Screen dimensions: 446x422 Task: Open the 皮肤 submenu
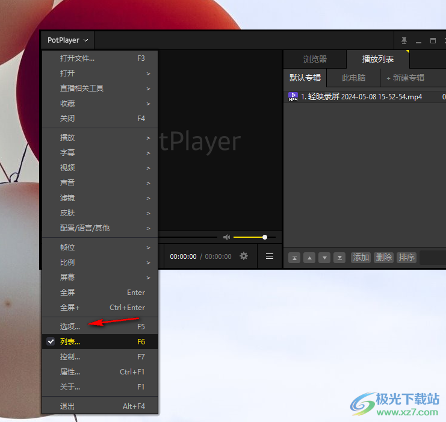point(100,213)
